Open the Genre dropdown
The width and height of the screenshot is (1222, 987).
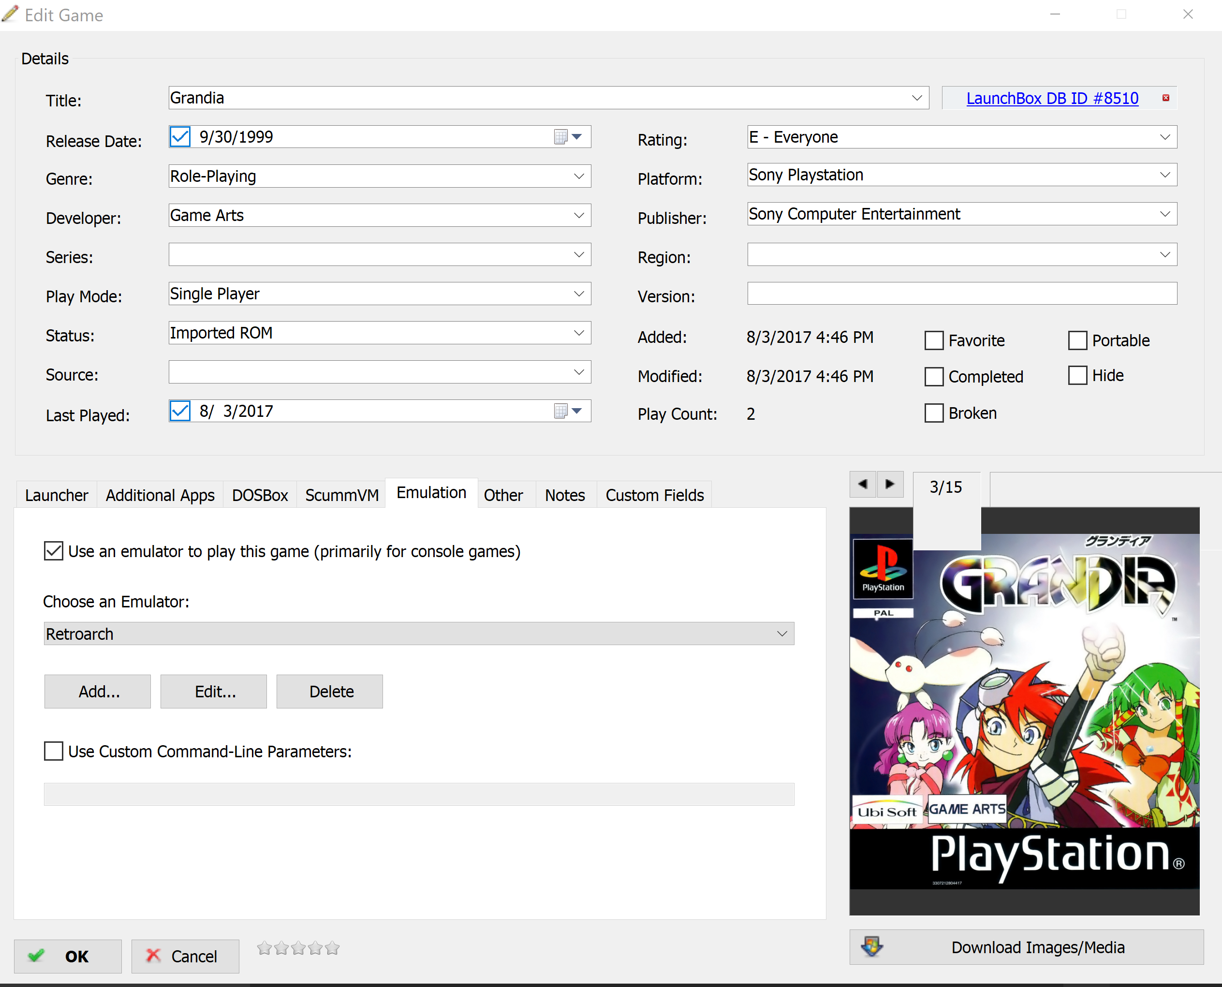coord(579,176)
